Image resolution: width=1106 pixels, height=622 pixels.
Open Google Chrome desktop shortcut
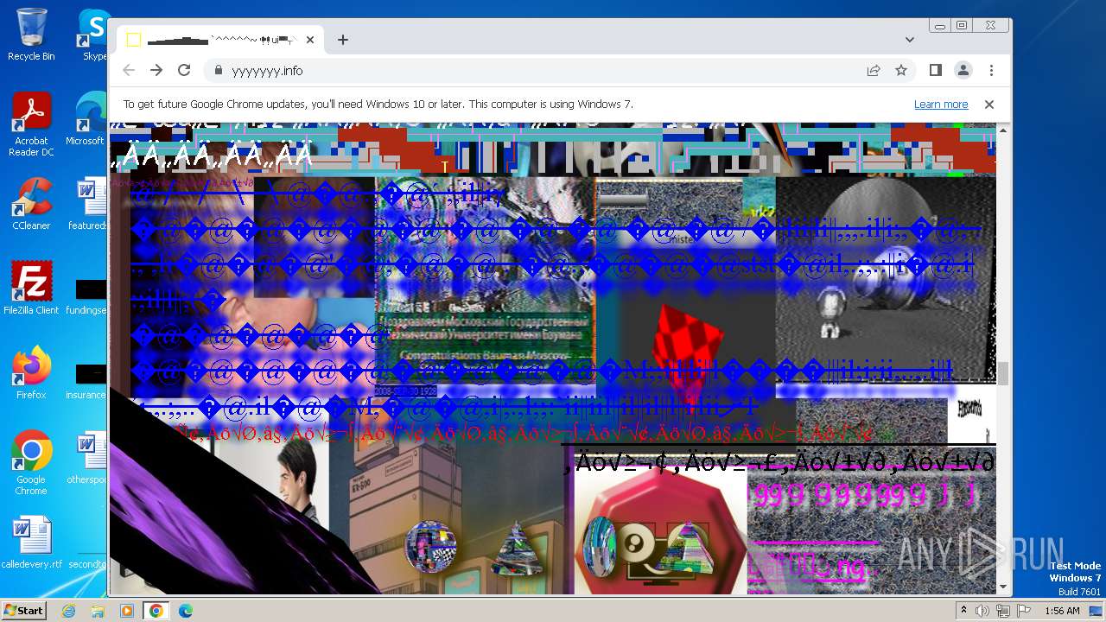point(31,463)
